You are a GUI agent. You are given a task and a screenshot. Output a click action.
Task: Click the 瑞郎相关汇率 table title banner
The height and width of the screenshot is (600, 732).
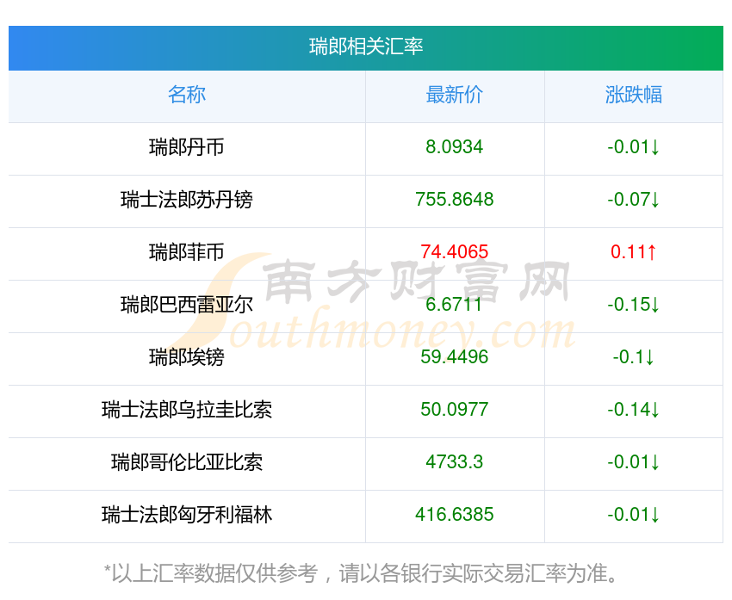[x=366, y=46]
